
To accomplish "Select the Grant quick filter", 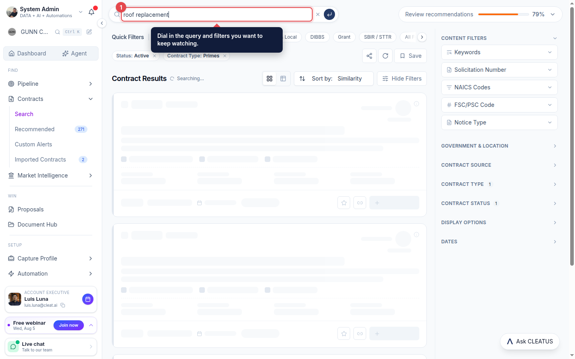I will point(344,37).
